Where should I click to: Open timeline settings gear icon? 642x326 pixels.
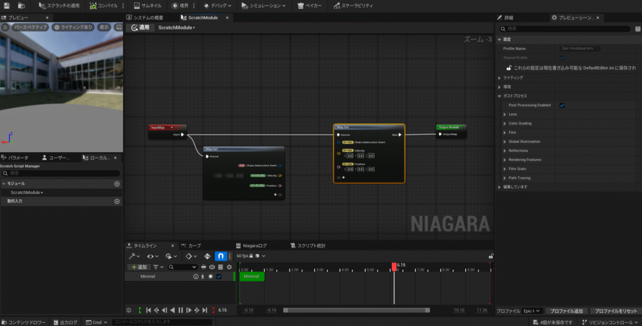tap(229, 267)
